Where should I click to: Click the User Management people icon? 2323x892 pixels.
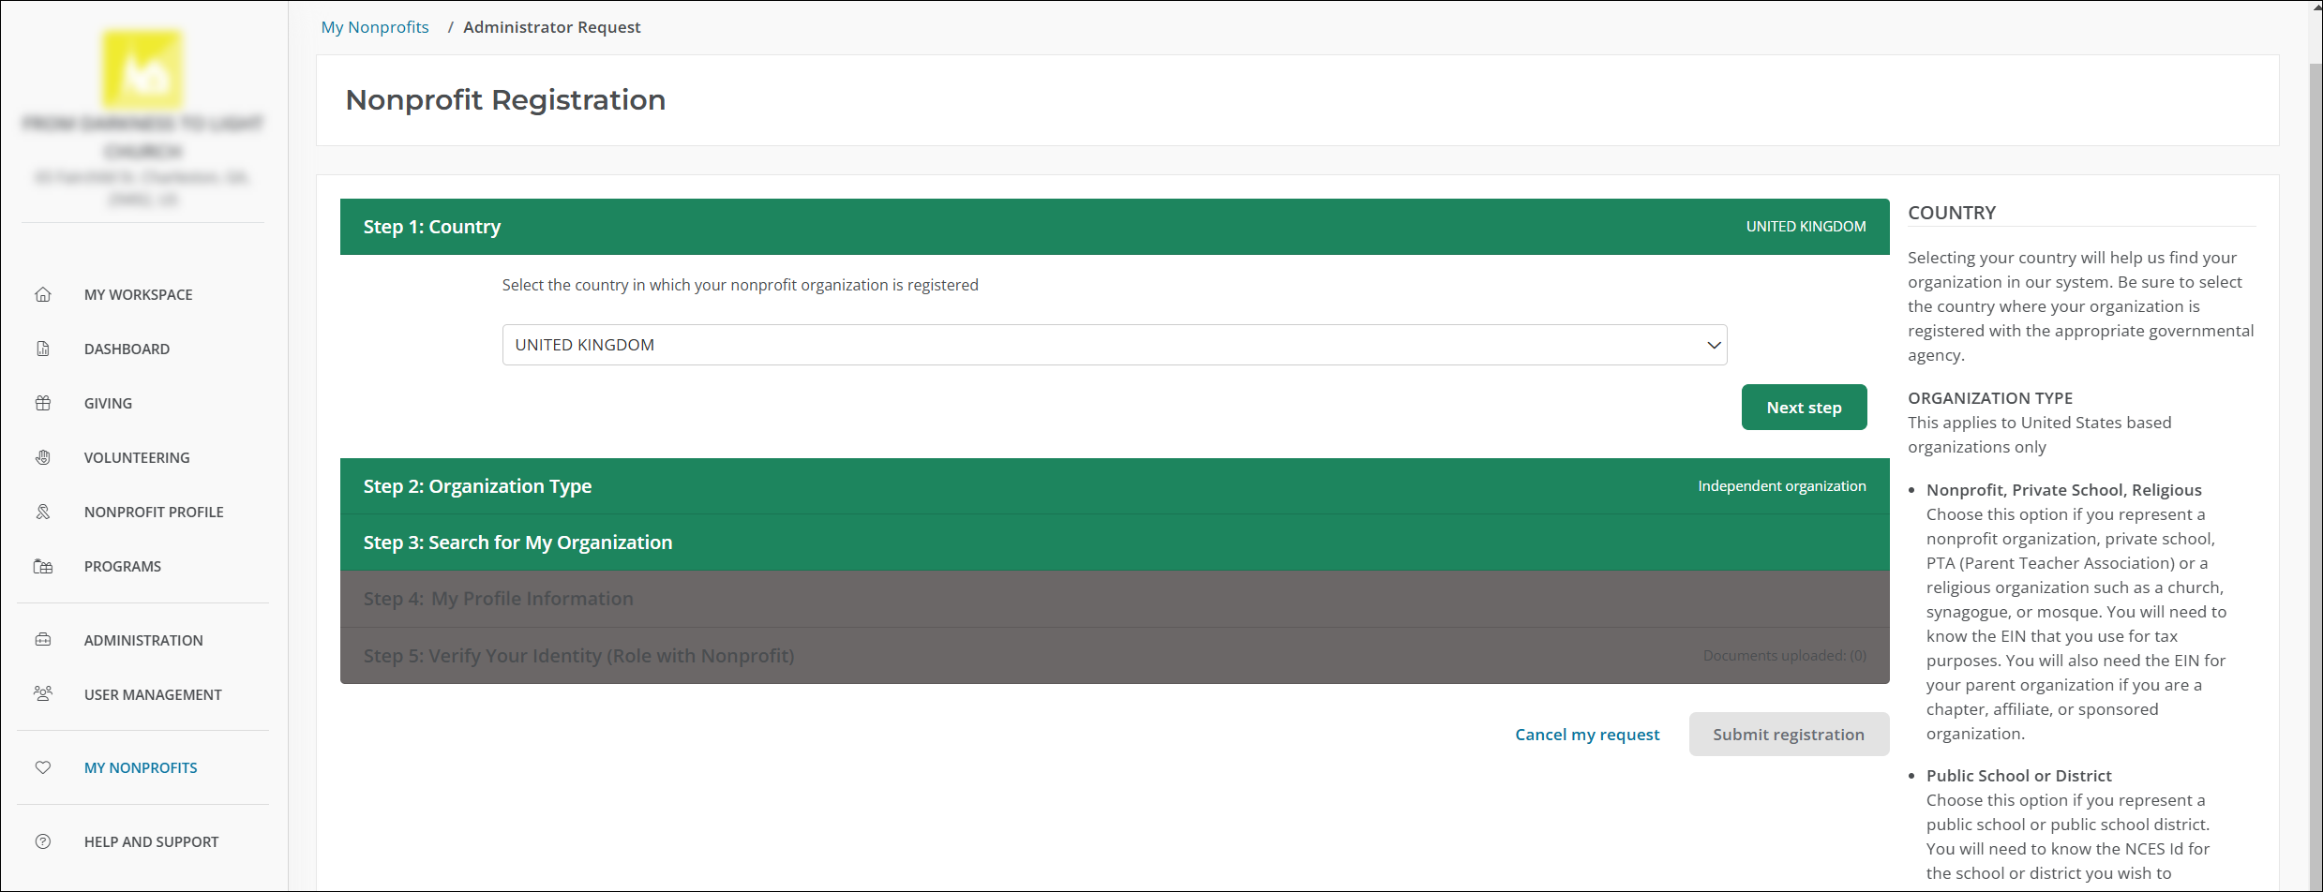pos(43,694)
